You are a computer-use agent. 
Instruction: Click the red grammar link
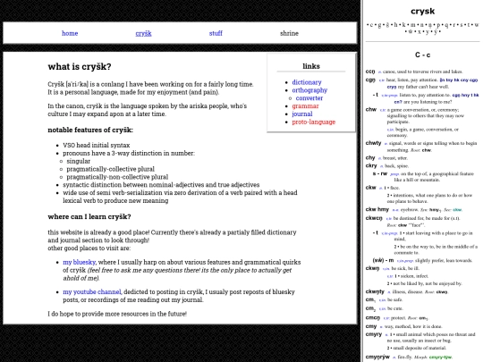click(305, 106)
